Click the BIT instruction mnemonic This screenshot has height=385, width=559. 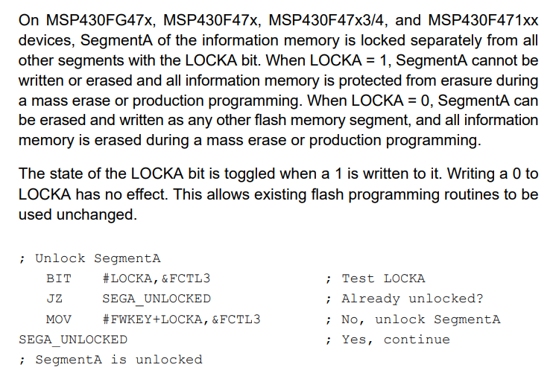point(59,279)
